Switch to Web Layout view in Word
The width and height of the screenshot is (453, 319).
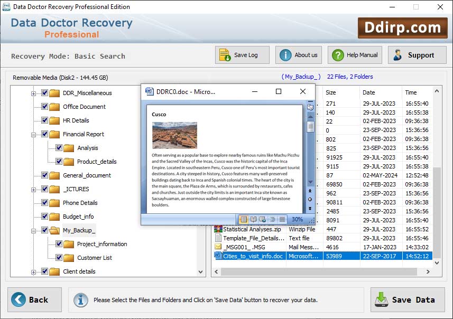pyautogui.click(x=263, y=219)
